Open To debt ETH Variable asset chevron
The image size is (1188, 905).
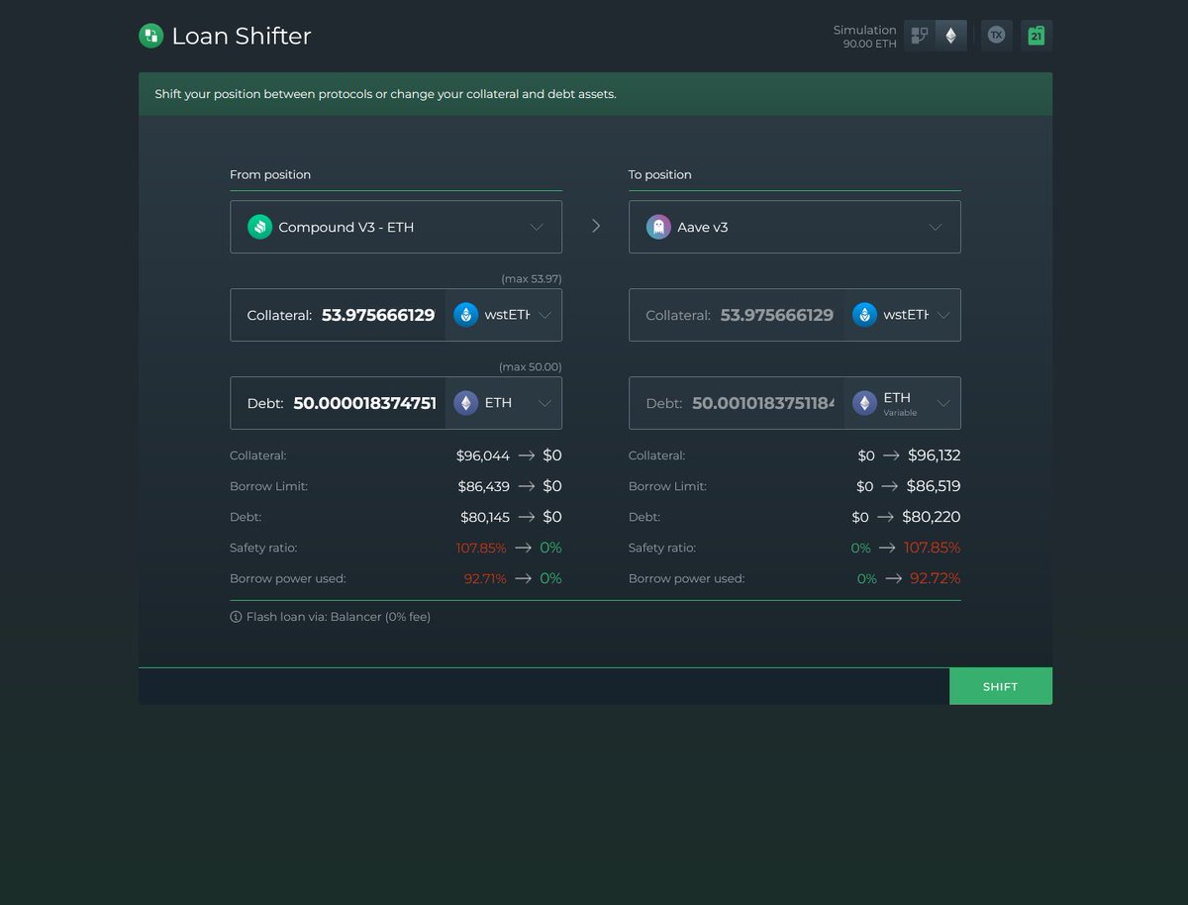pyautogui.click(x=943, y=403)
